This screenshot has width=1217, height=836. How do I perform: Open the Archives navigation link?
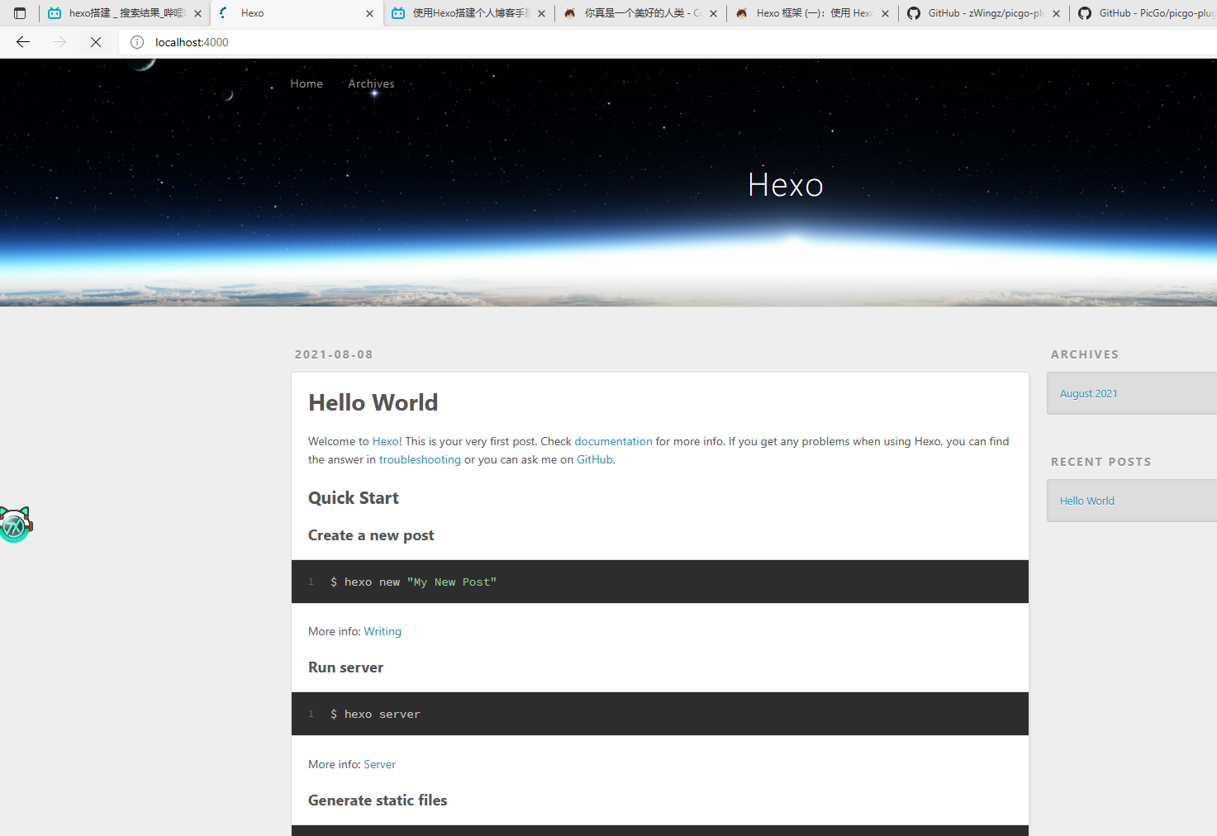coord(371,83)
